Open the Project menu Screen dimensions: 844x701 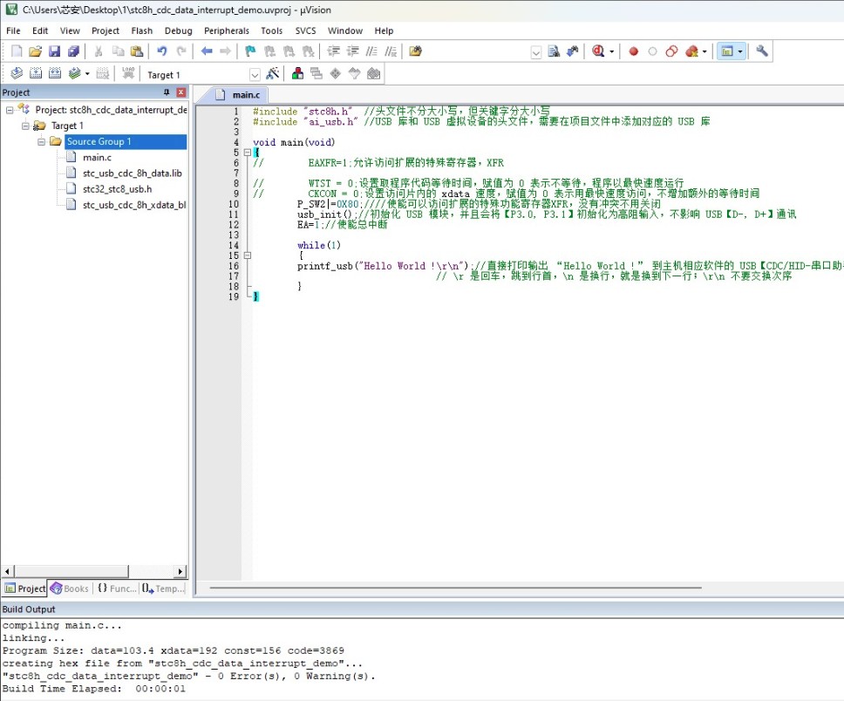point(105,31)
